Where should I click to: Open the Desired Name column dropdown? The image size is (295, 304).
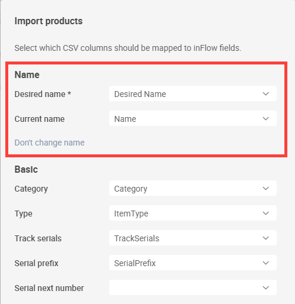pyautogui.click(x=193, y=93)
